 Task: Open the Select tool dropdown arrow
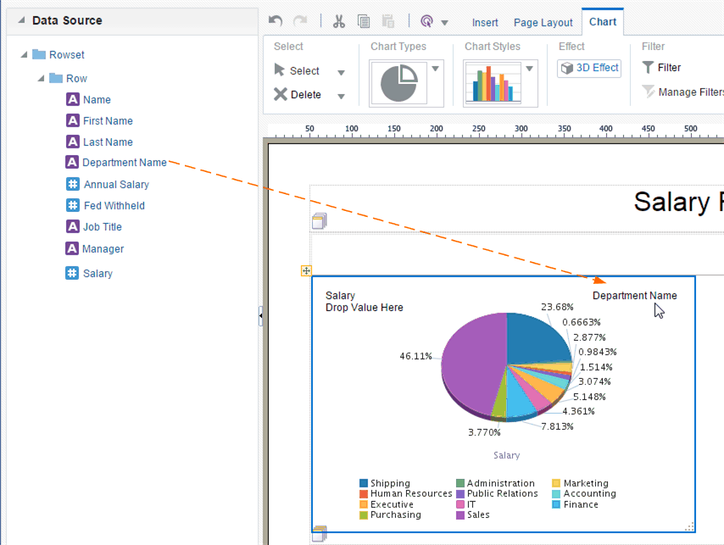[x=343, y=70]
